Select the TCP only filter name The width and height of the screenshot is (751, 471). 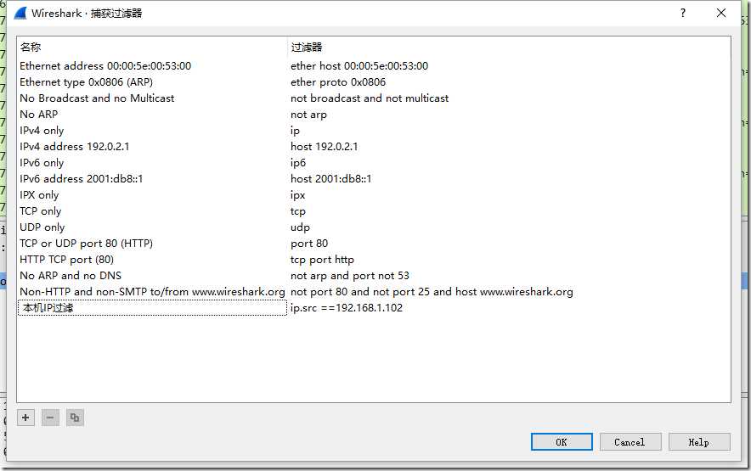click(x=40, y=211)
